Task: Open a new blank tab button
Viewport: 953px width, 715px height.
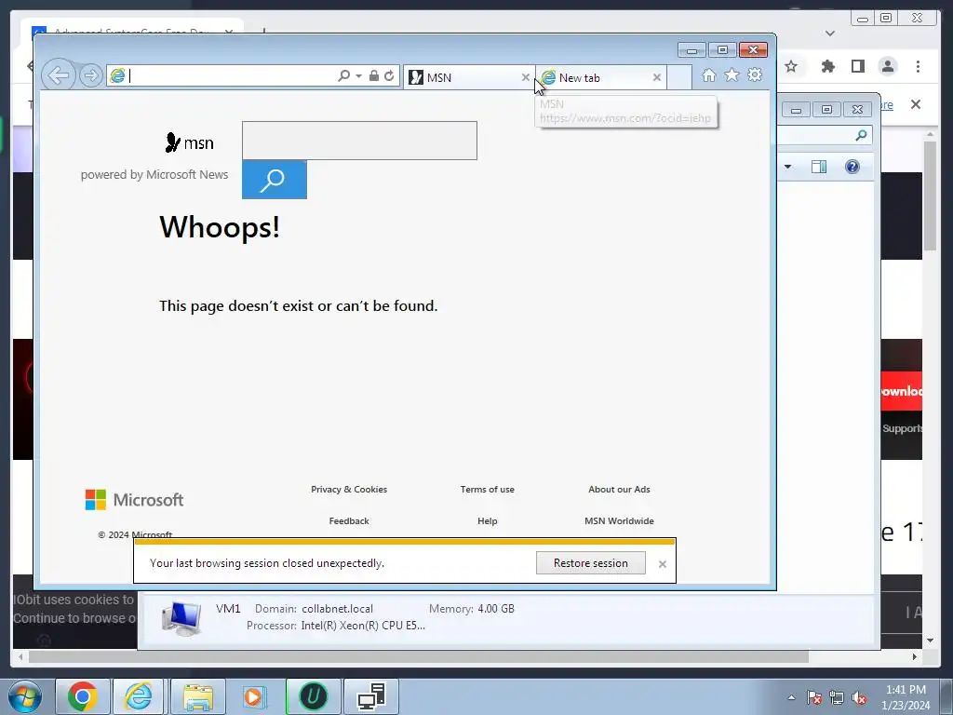Action: pyautogui.click(x=679, y=77)
